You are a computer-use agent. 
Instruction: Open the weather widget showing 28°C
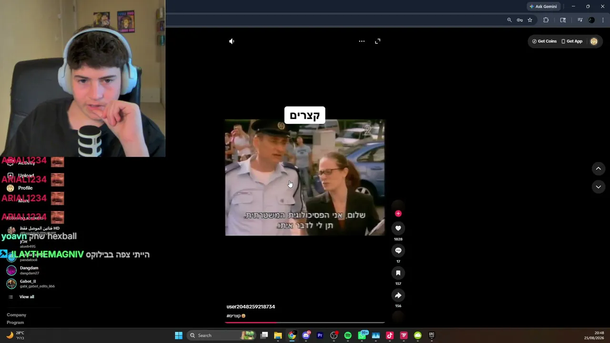[15, 335]
